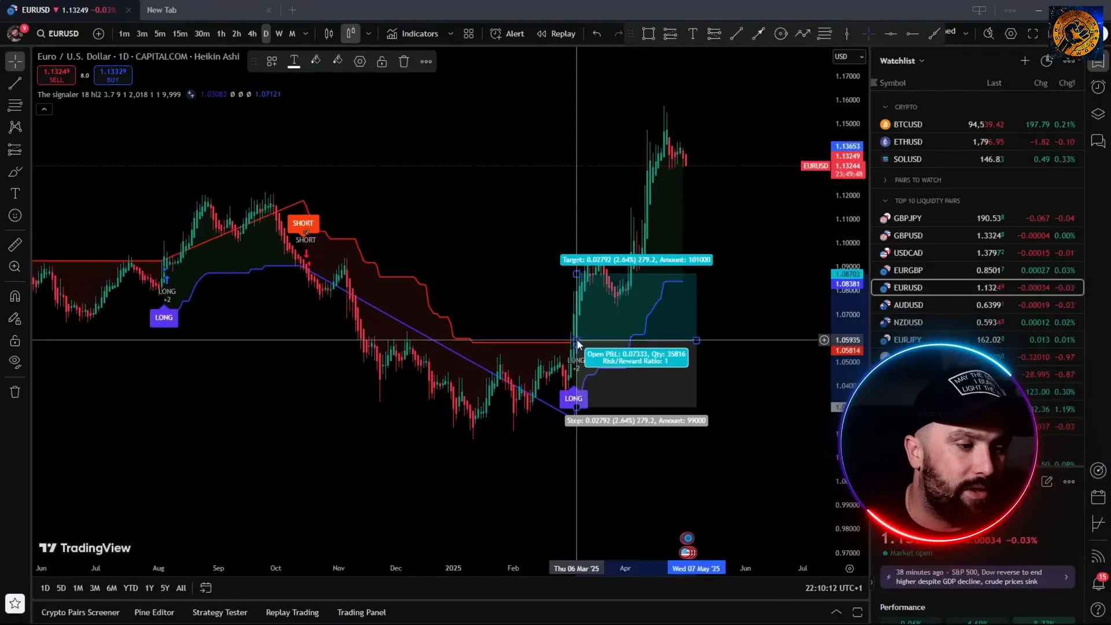The width and height of the screenshot is (1111, 625).
Task: Open settings for selected long position
Action: tap(360, 61)
